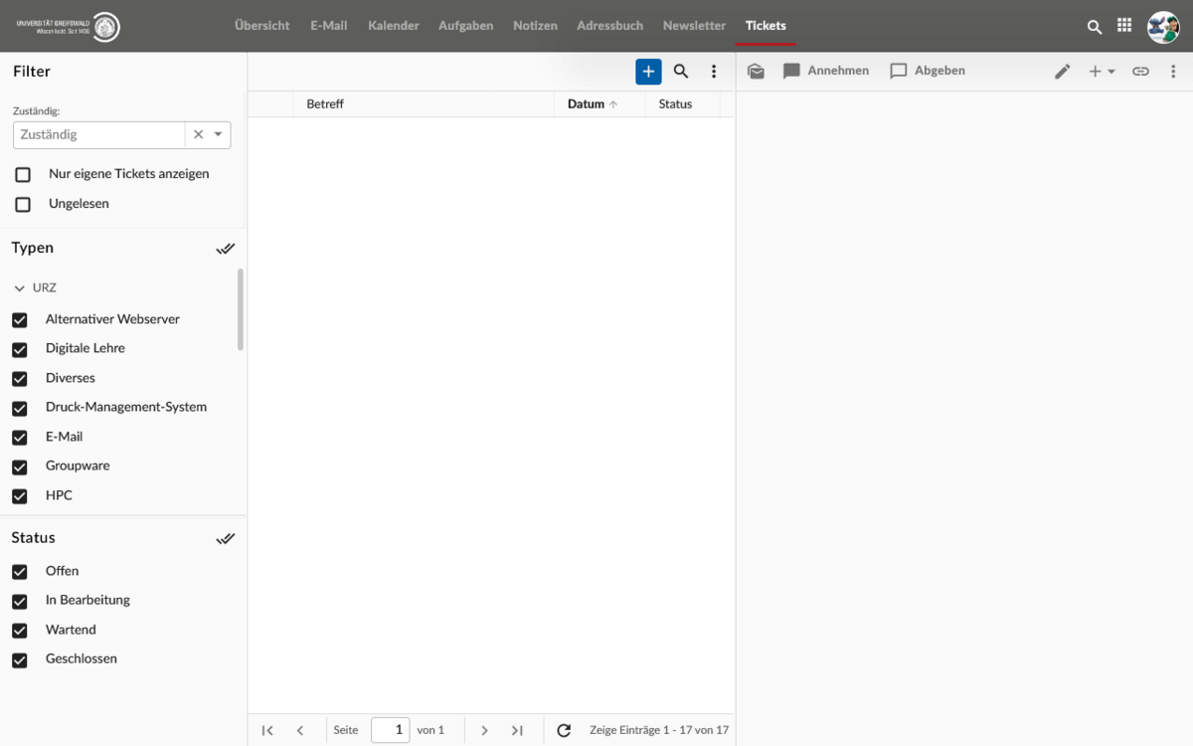Screen dimensions: 1193x746
Task: Click the Annehmen button
Action: (x=826, y=72)
